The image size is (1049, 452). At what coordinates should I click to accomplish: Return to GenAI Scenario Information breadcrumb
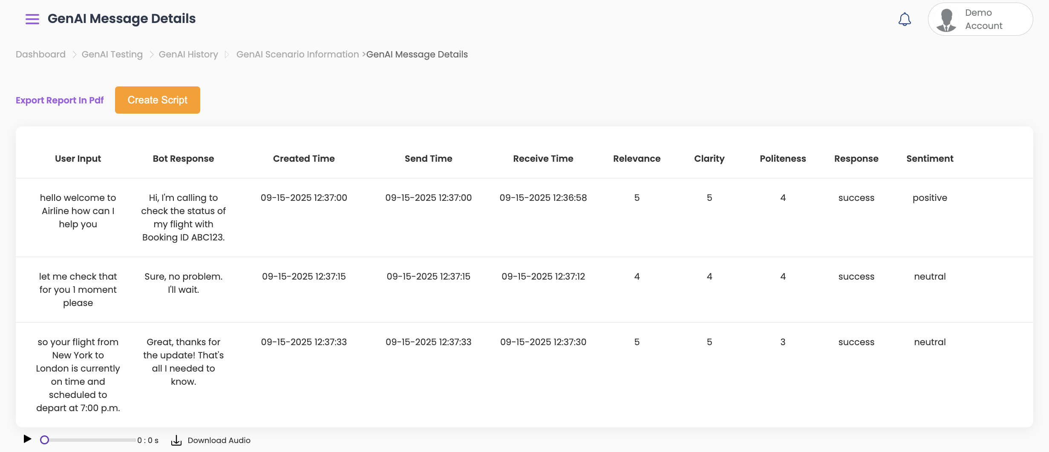[x=297, y=54]
